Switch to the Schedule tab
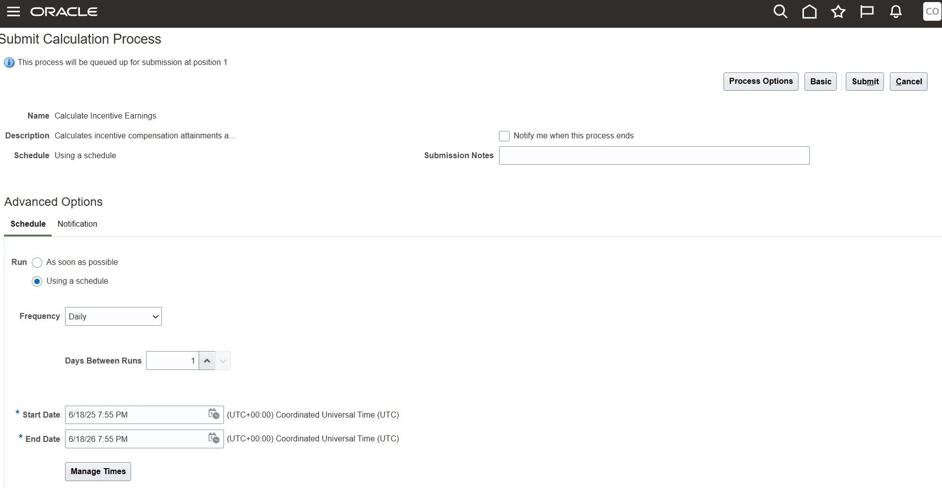The image size is (942, 488). (x=28, y=224)
